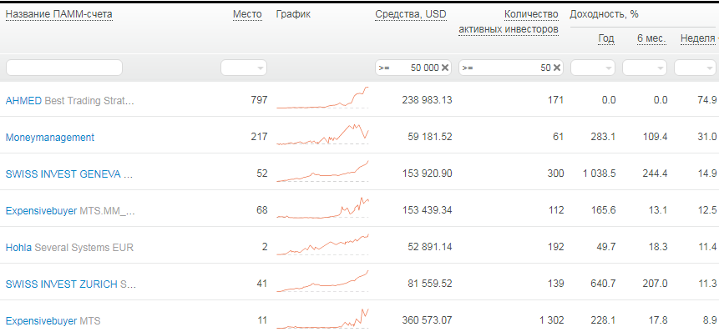Sort by Количество активных инвесторов header
Screen dimensions: 719x332
coord(509,22)
